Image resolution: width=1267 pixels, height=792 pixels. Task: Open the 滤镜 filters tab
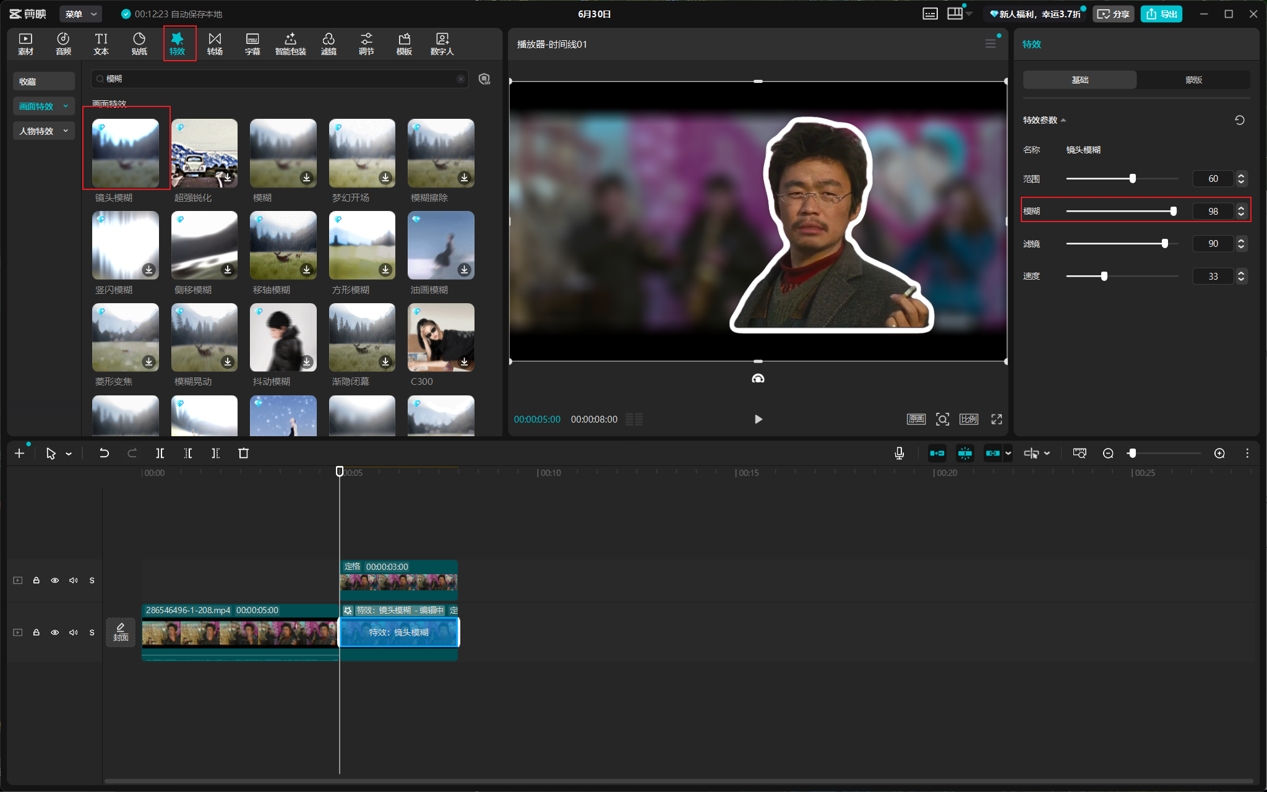click(329, 44)
